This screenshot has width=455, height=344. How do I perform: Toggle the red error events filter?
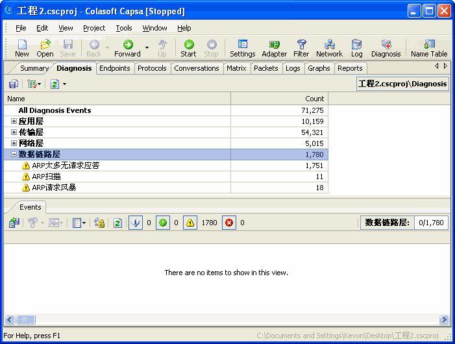[229, 223]
